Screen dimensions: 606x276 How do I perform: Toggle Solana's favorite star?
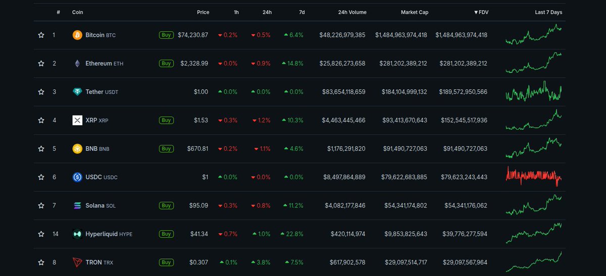pos(41,205)
